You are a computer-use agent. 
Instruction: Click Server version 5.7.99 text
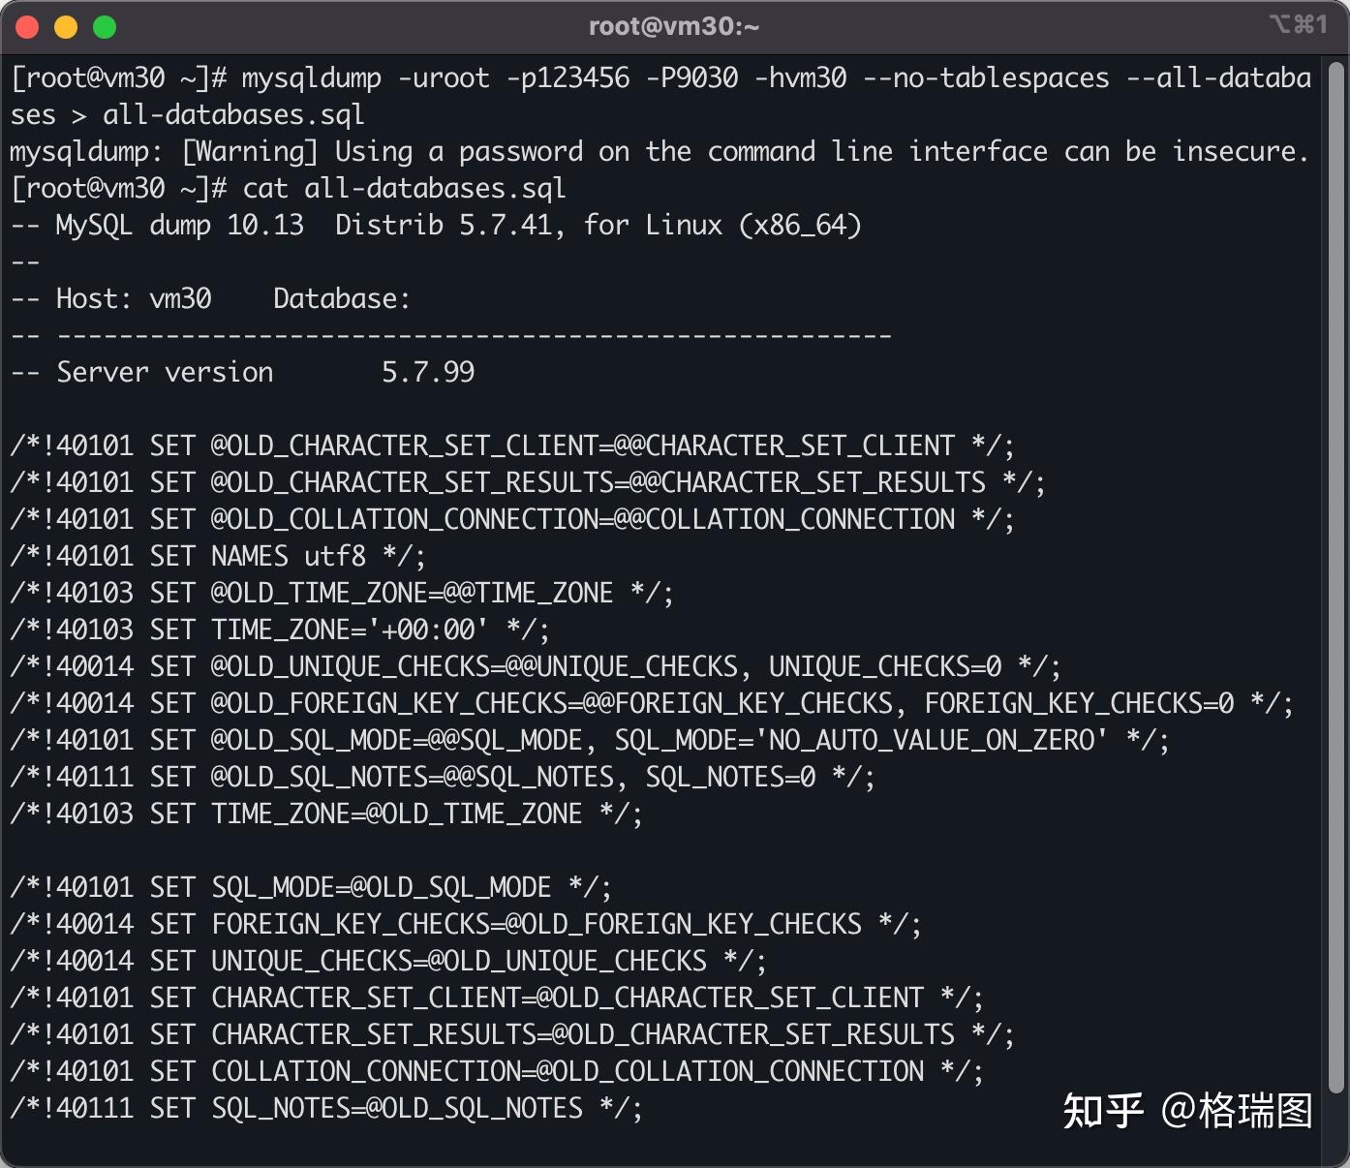pos(265,372)
